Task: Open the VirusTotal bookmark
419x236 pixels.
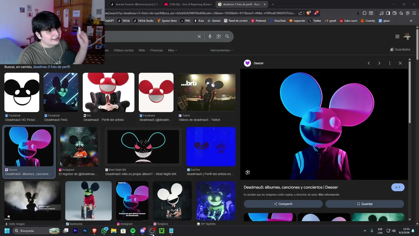Action: [278, 21]
